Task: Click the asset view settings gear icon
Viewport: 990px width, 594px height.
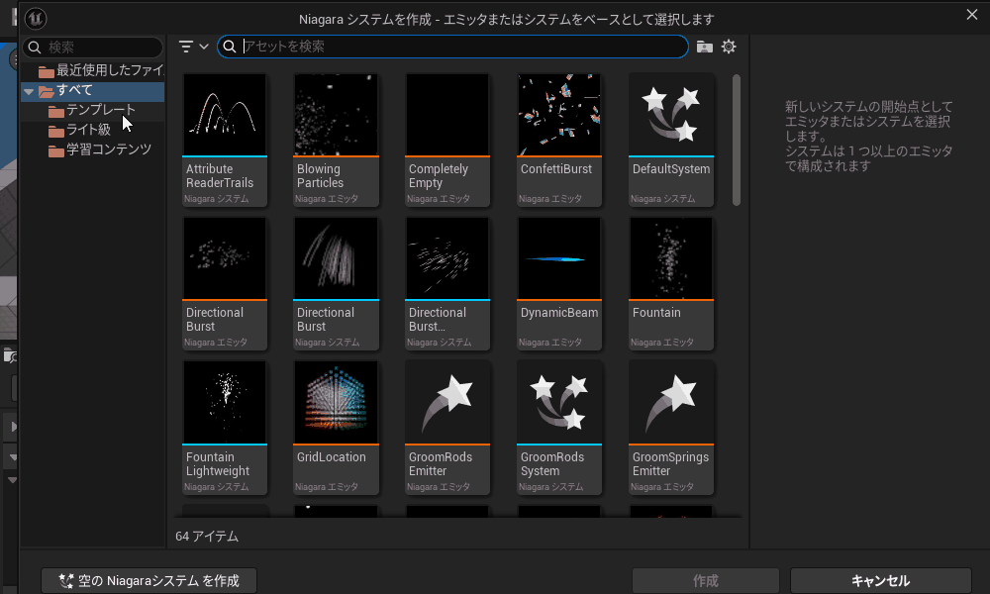Action: pos(729,47)
